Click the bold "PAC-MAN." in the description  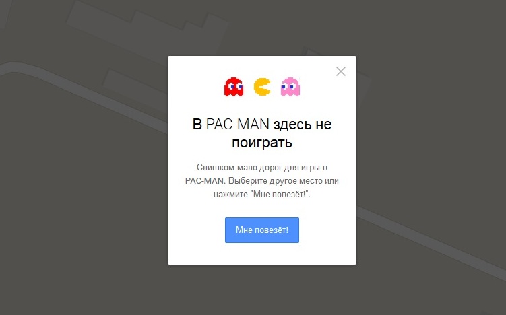tap(205, 181)
